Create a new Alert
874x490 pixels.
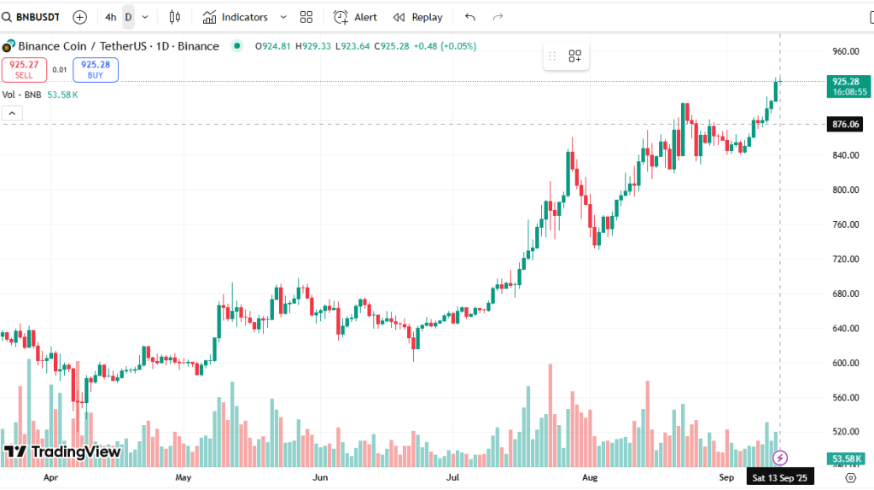tap(355, 17)
